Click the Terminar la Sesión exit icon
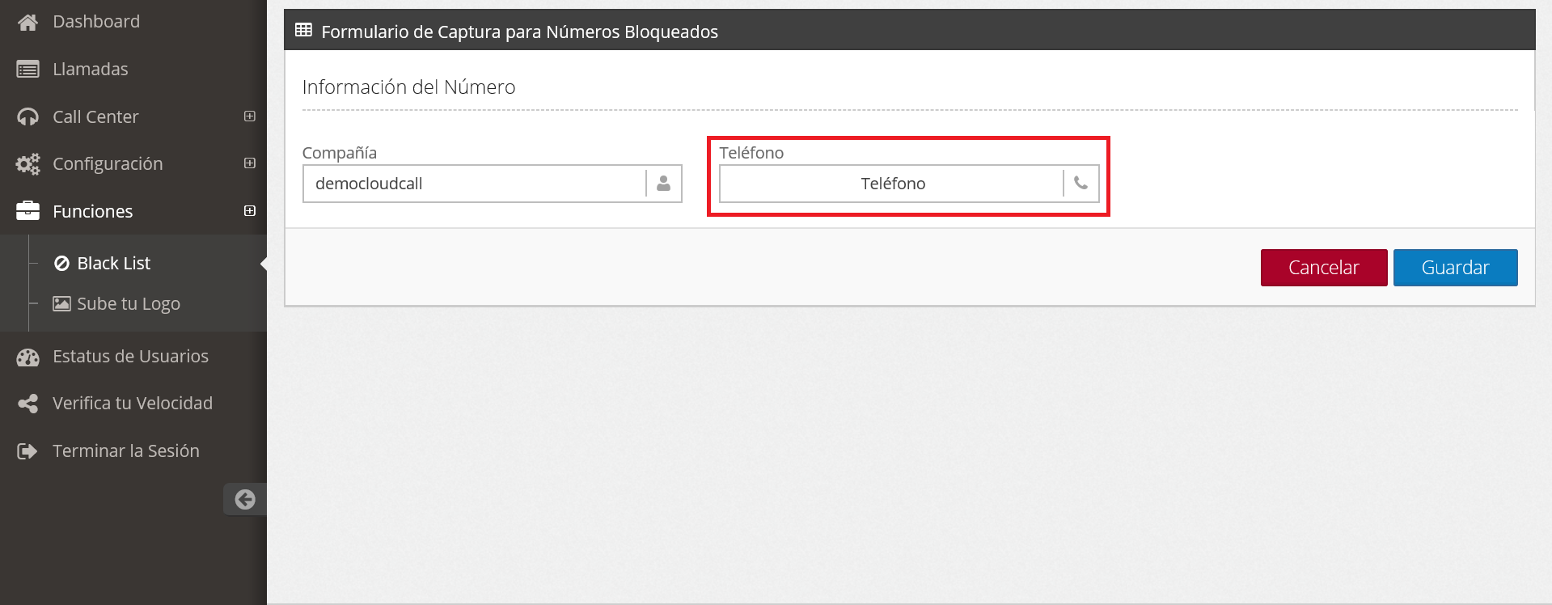1552x605 pixels. [x=27, y=451]
